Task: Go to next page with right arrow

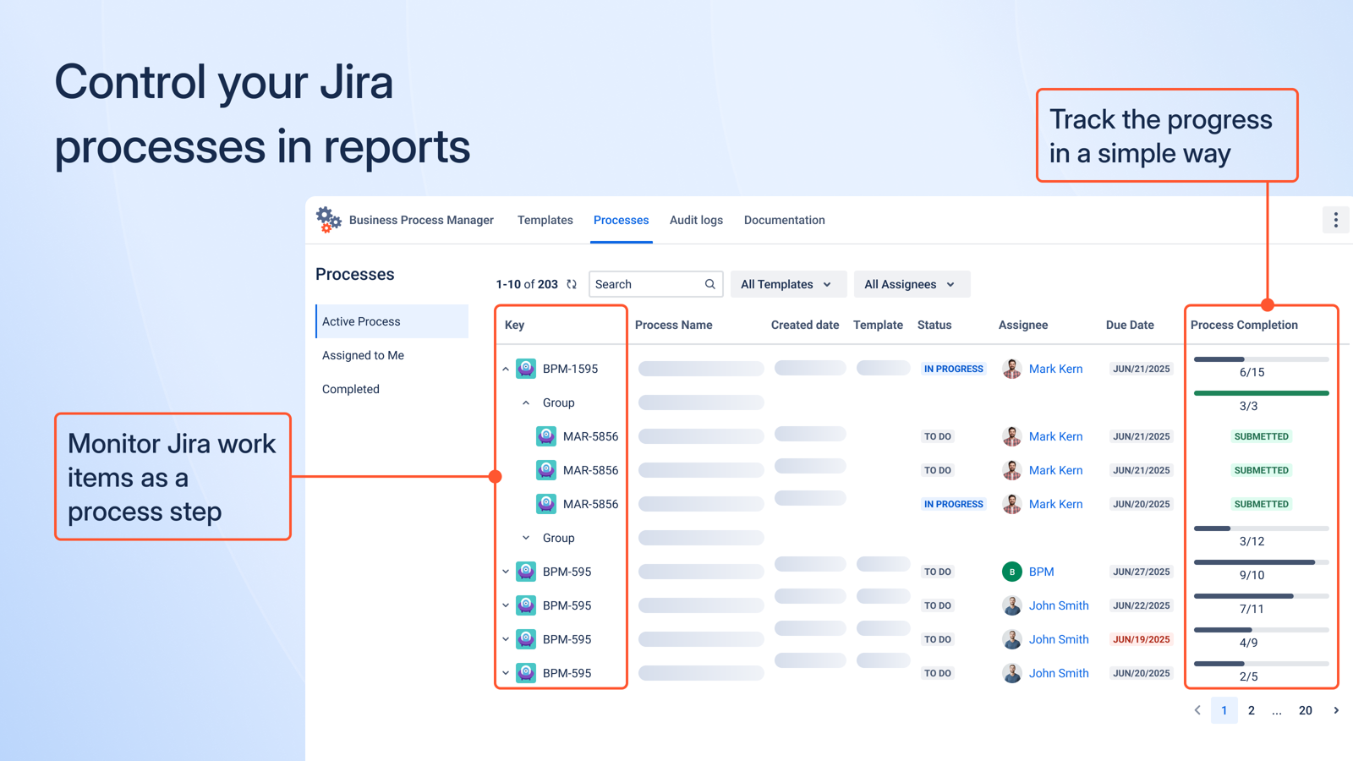Action: [1336, 710]
